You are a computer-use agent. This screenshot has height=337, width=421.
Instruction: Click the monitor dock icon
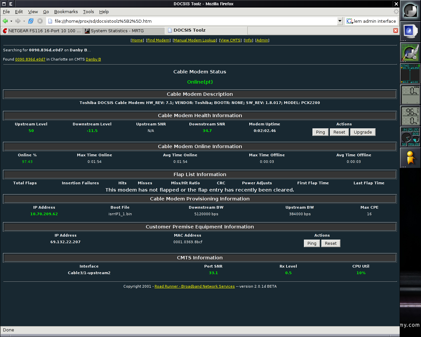[x=410, y=31]
